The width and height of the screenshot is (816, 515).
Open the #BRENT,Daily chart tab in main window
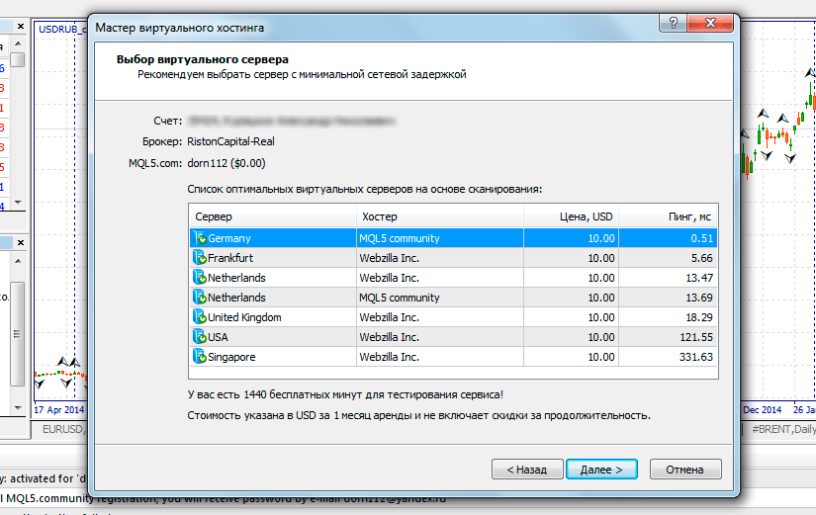click(x=780, y=429)
